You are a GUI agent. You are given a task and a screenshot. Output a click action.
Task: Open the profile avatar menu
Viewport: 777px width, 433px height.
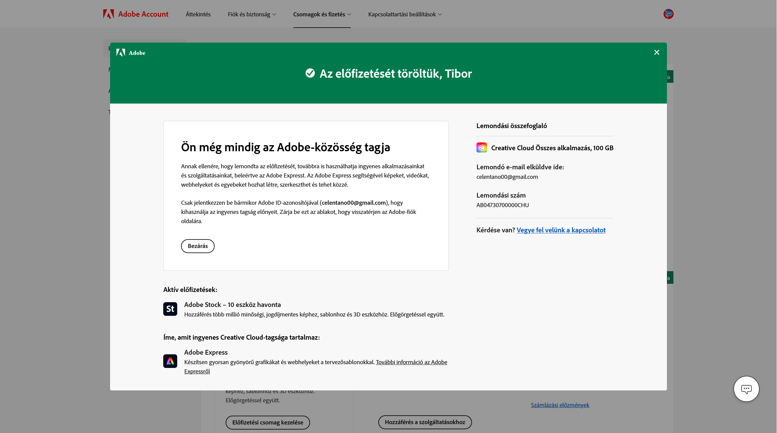pyautogui.click(x=668, y=14)
